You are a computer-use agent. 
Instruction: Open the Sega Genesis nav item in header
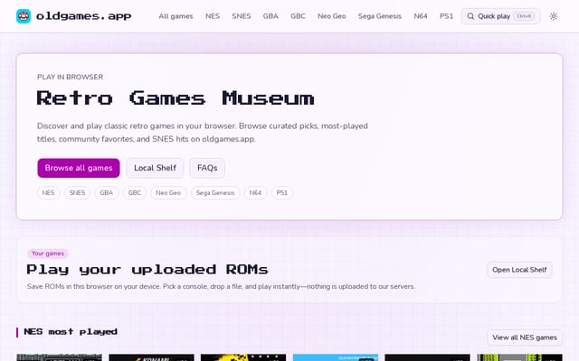(x=380, y=16)
